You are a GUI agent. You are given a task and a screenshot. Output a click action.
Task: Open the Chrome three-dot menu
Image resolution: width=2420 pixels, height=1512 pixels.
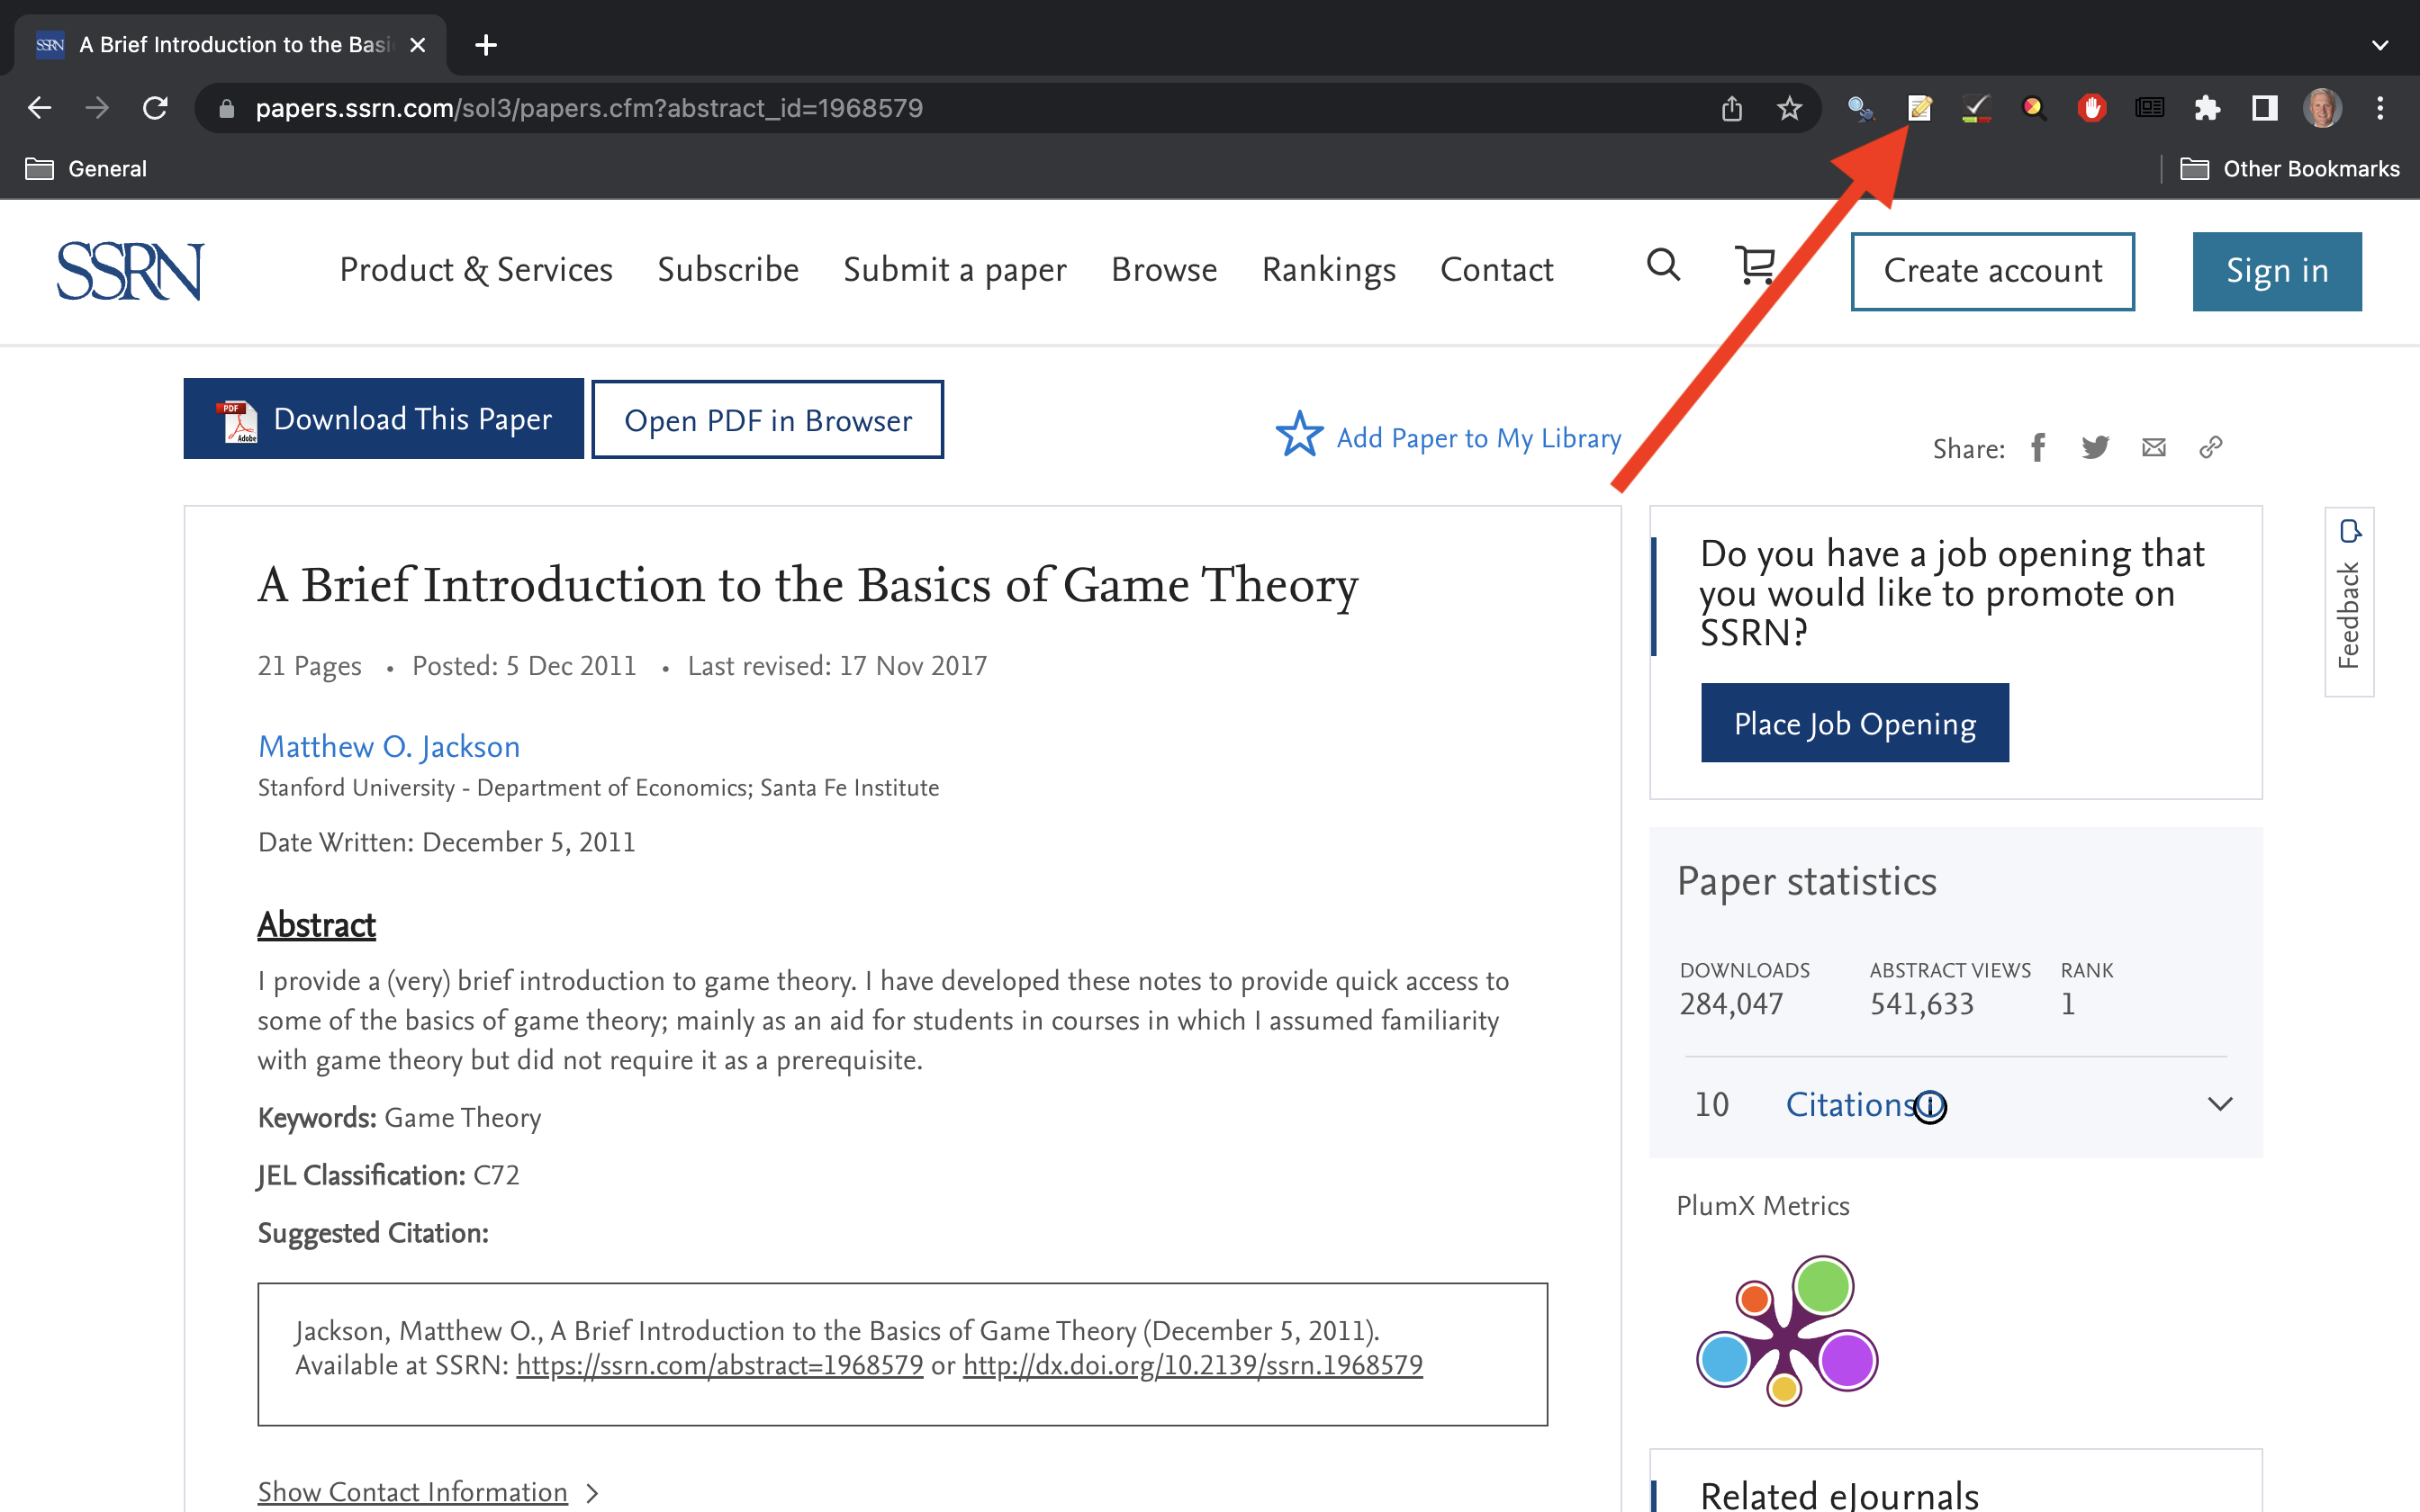click(2380, 108)
